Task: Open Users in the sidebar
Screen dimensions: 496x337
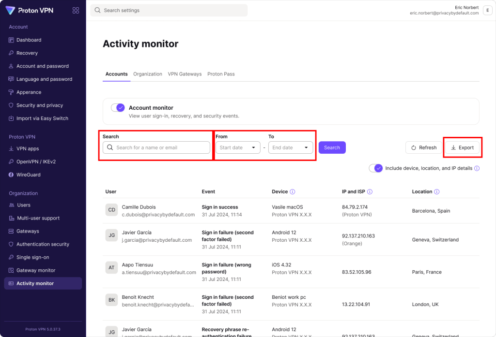Action: [x=43, y=205]
